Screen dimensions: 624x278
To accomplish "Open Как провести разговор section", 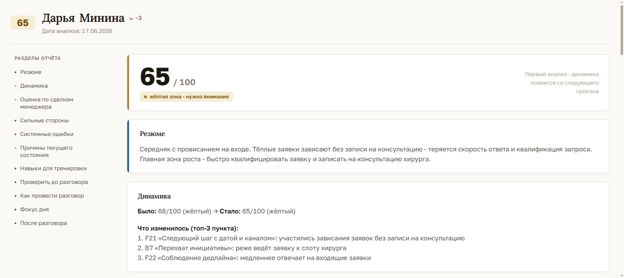I will (52, 196).
